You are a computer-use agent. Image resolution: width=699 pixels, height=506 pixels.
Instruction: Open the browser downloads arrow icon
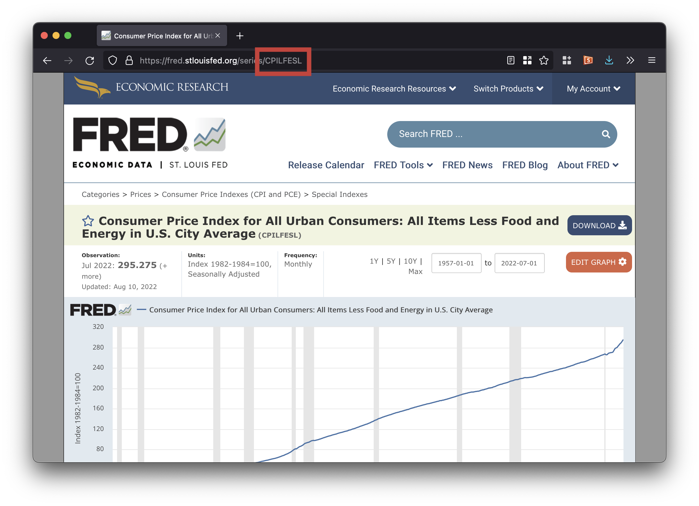tap(609, 60)
